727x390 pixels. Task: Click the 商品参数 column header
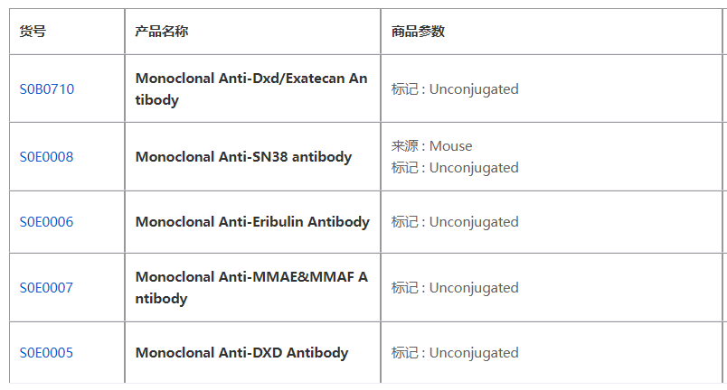pyautogui.click(x=418, y=32)
